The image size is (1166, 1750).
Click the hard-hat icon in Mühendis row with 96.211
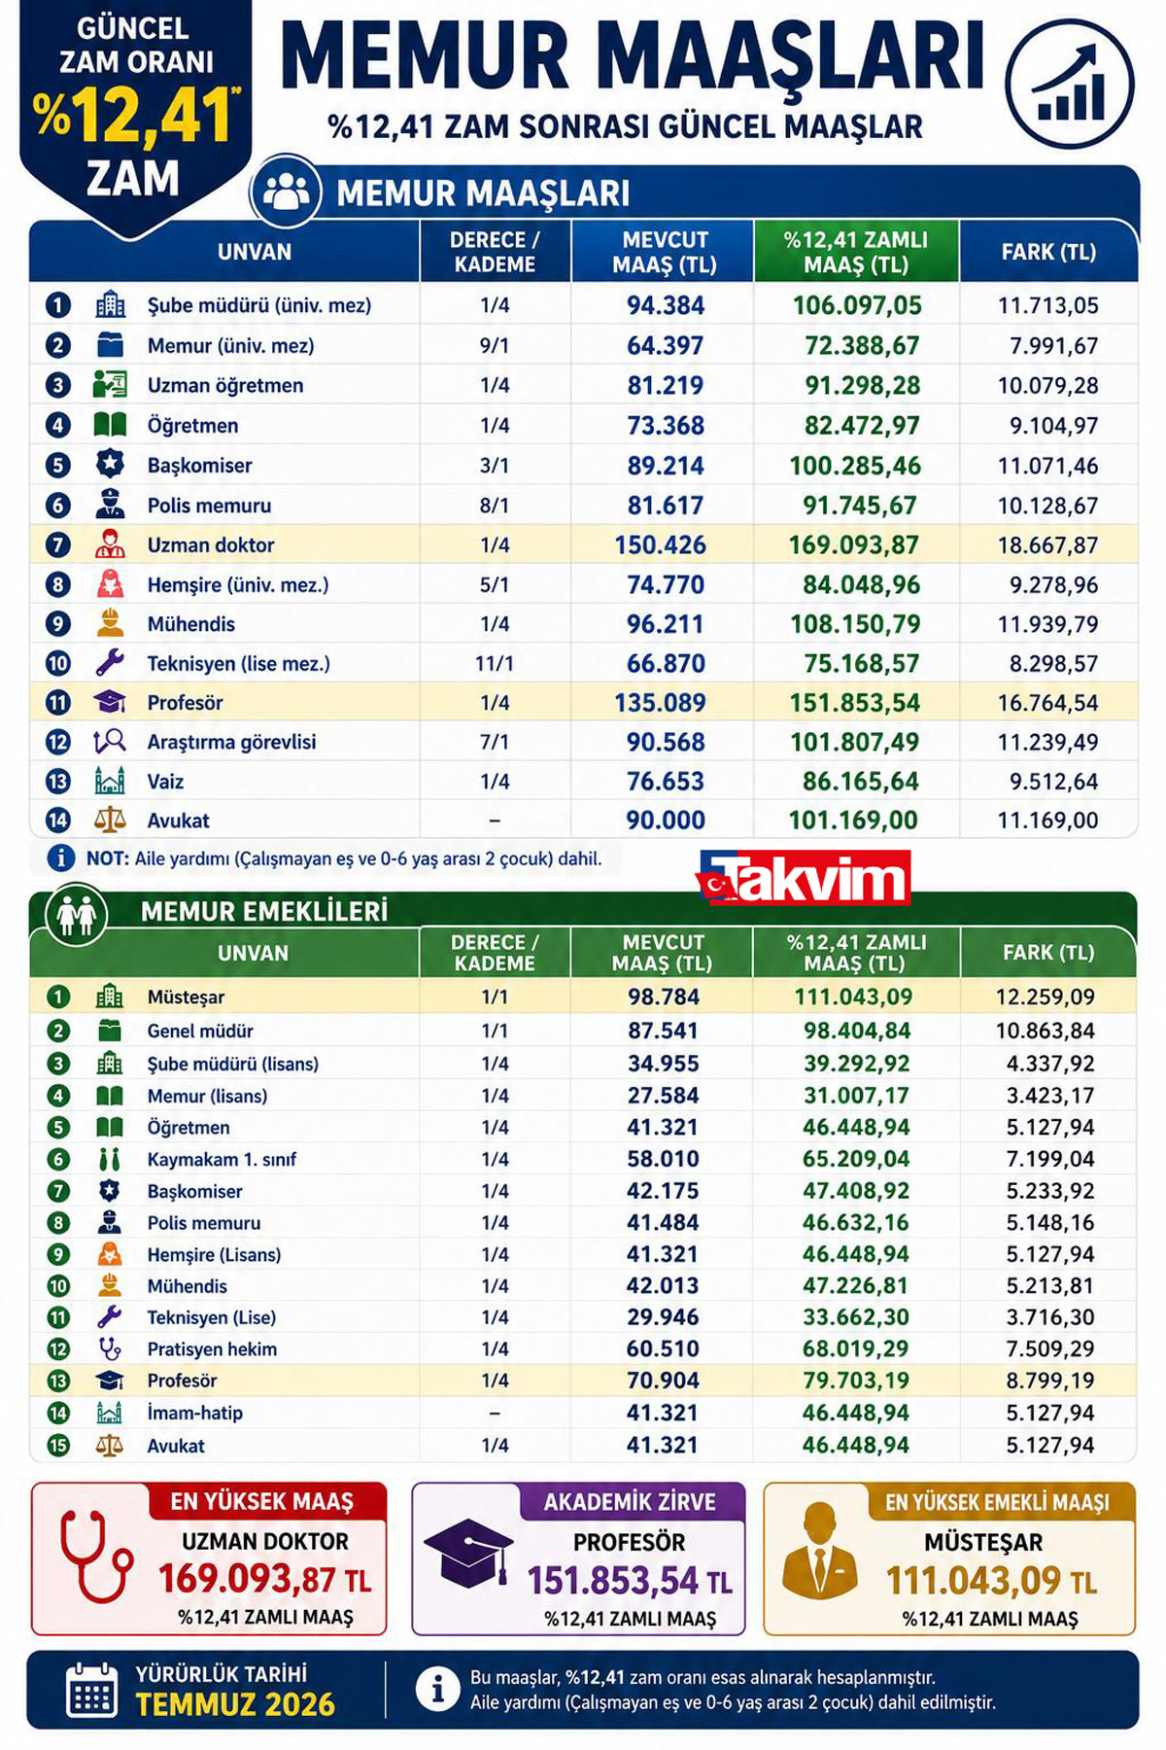tap(110, 623)
